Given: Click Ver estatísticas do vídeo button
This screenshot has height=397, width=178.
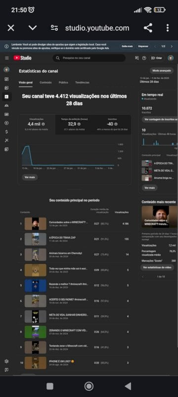Looking at the screenshot, I should click(x=157, y=267).
